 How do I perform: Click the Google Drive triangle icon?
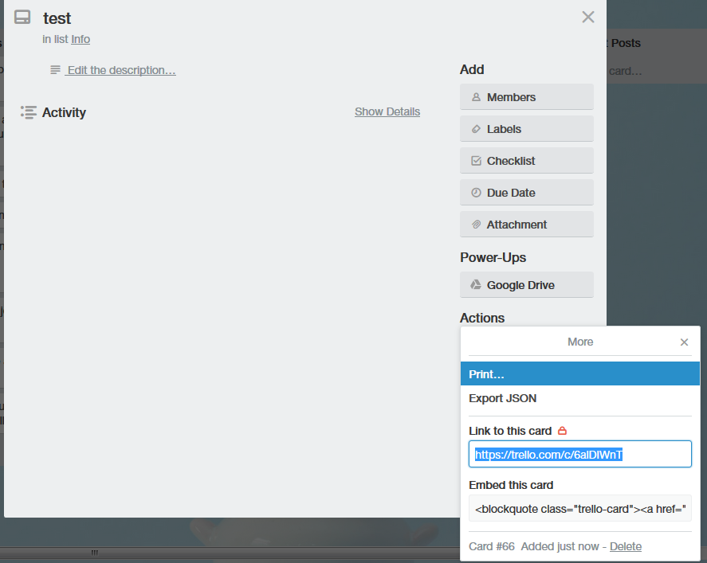pos(476,284)
